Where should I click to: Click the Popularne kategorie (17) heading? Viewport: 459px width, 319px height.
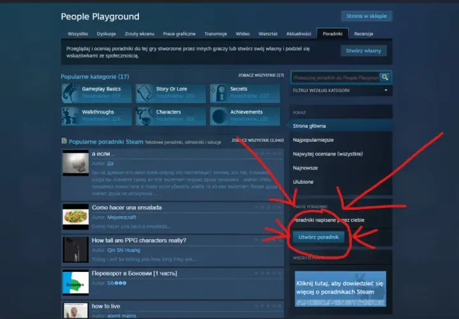[x=95, y=77]
